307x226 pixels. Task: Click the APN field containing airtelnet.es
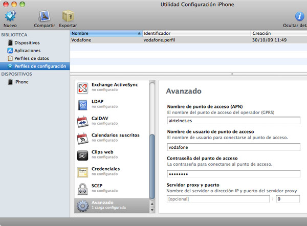[x=234, y=121]
